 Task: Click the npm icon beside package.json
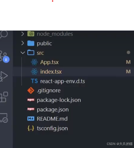click(x=31, y=109)
